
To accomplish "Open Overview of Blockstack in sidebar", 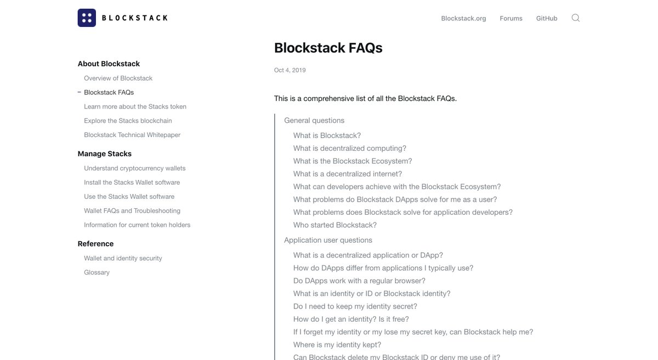I will (x=118, y=78).
